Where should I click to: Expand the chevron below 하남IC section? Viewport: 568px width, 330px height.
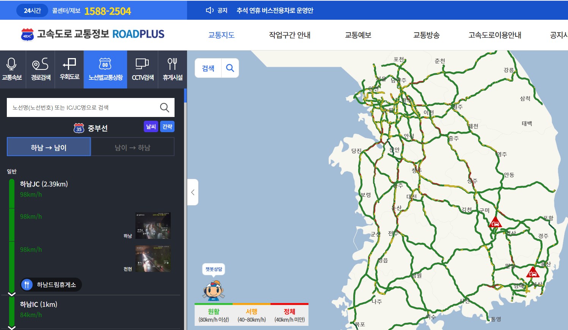(x=12, y=327)
